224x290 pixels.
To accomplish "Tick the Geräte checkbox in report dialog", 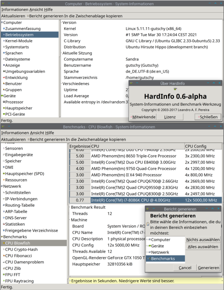I will [x=148, y=246].
